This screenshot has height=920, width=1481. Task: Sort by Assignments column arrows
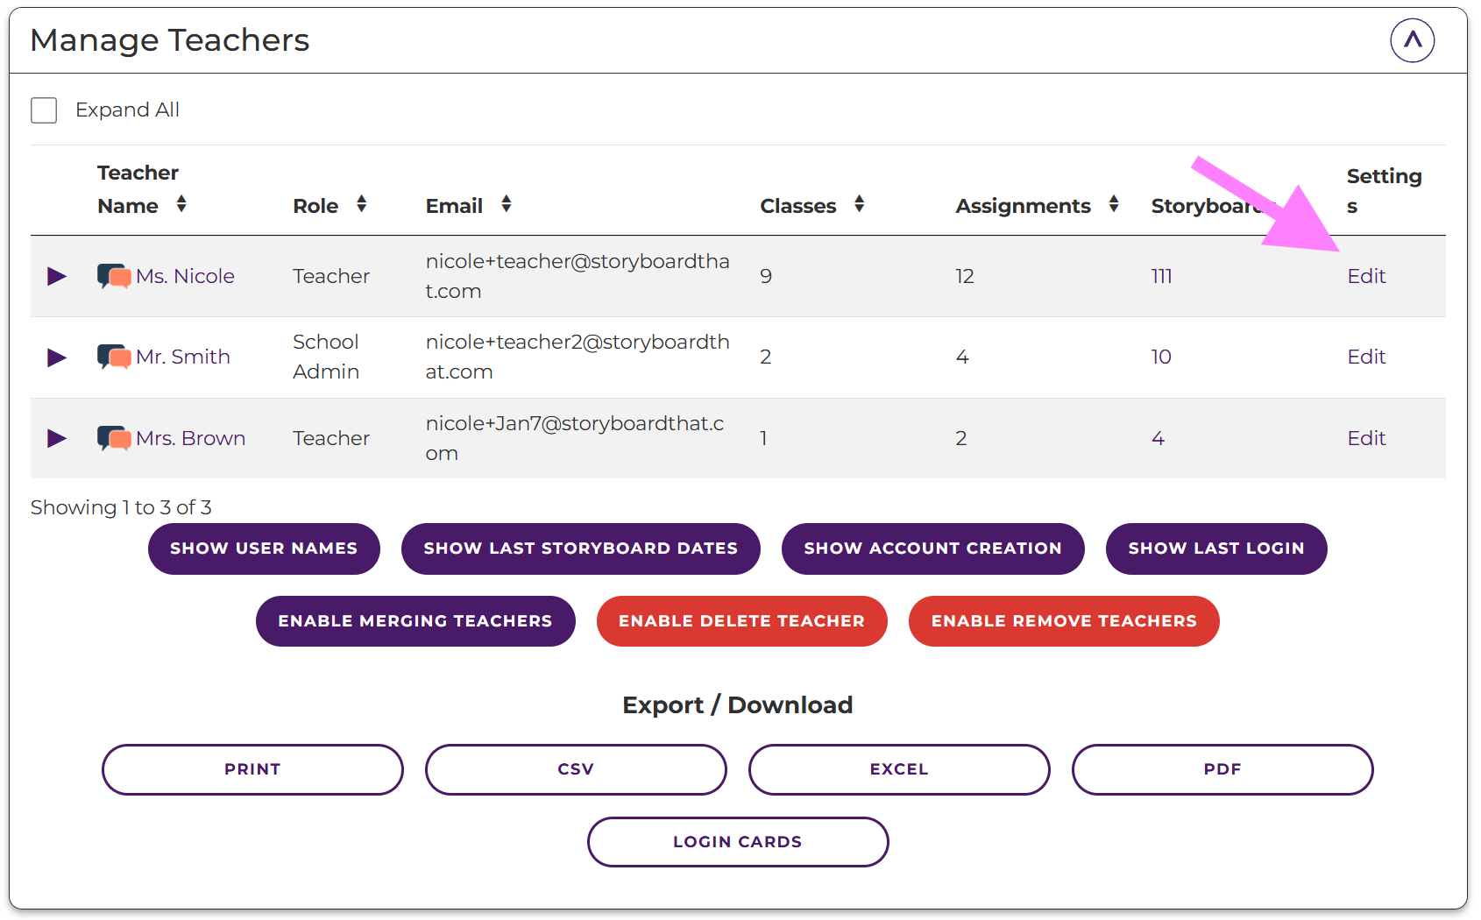pyautogui.click(x=1113, y=204)
